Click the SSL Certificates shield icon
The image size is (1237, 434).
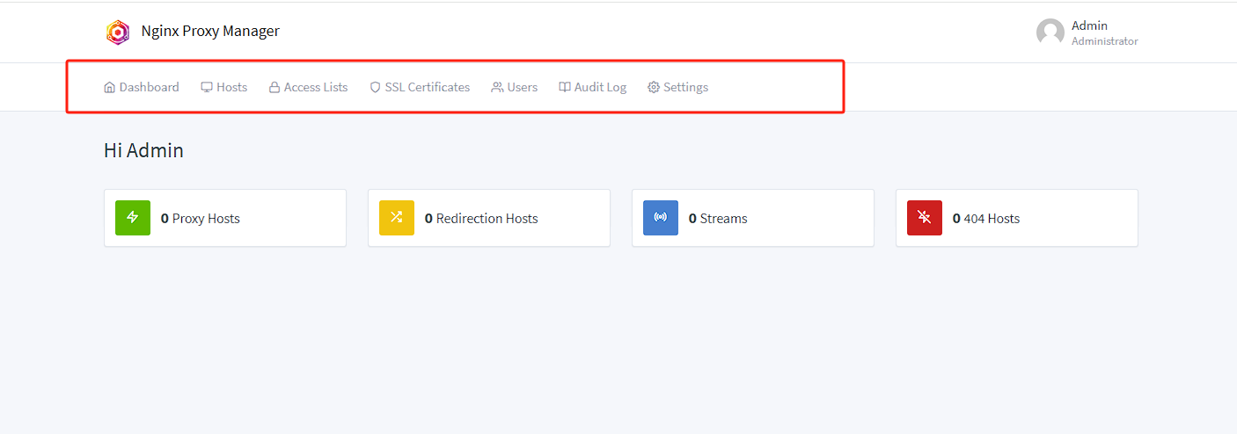click(375, 87)
